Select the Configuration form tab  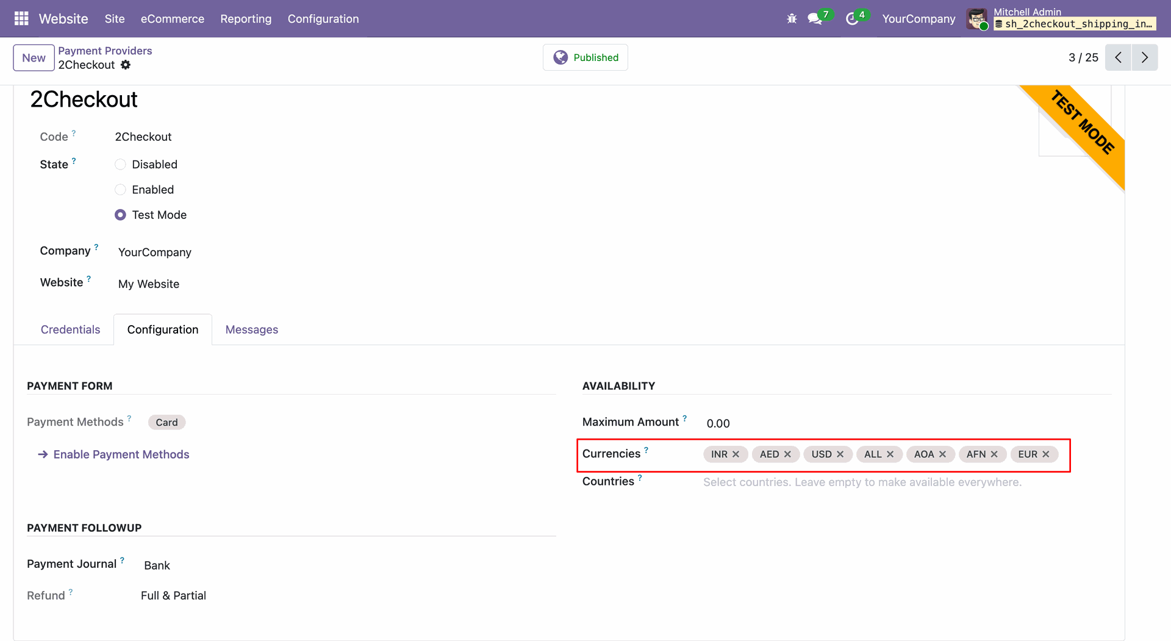tap(163, 329)
